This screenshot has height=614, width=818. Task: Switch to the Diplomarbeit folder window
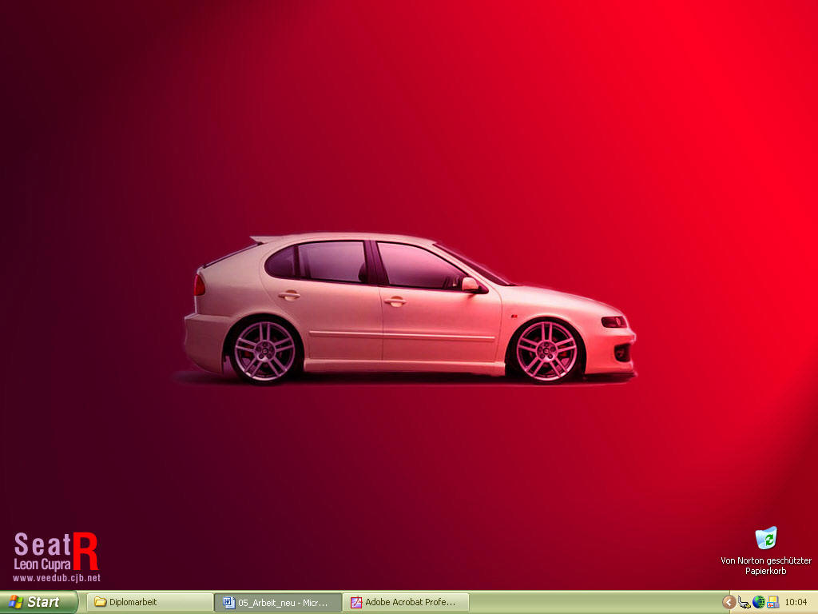pyautogui.click(x=149, y=602)
